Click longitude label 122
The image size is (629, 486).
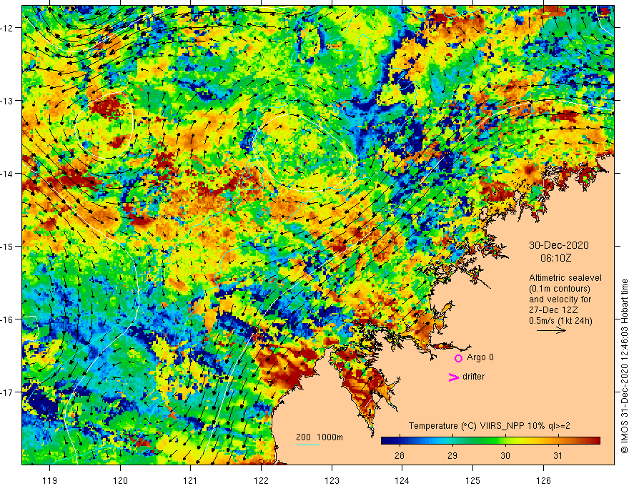261,480
